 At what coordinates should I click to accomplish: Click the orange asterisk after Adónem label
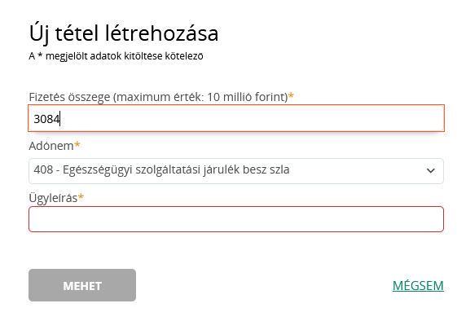point(77,144)
